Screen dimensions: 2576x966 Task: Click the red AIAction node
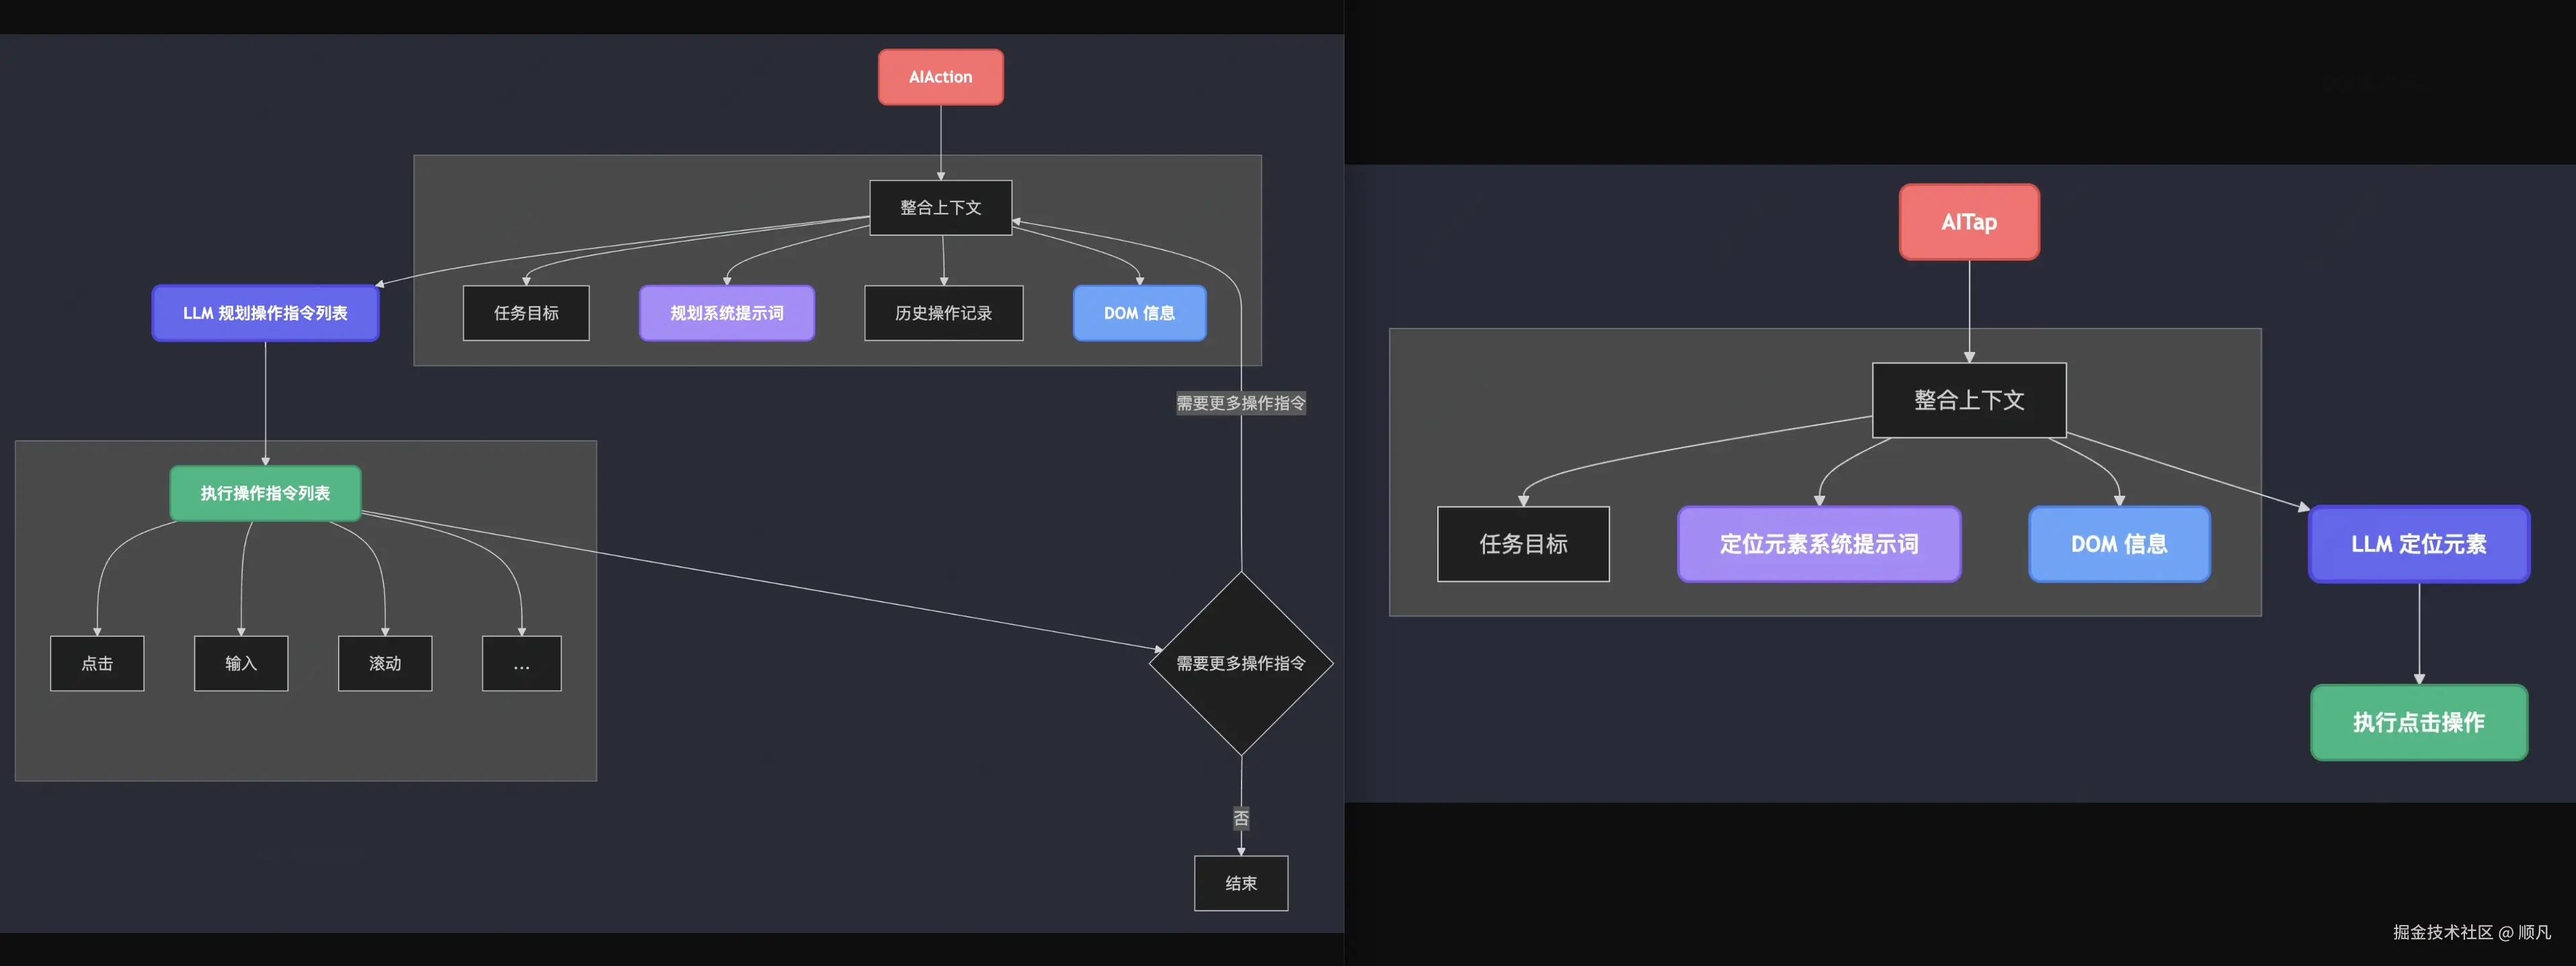pyautogui.click(x=940, y=77)
